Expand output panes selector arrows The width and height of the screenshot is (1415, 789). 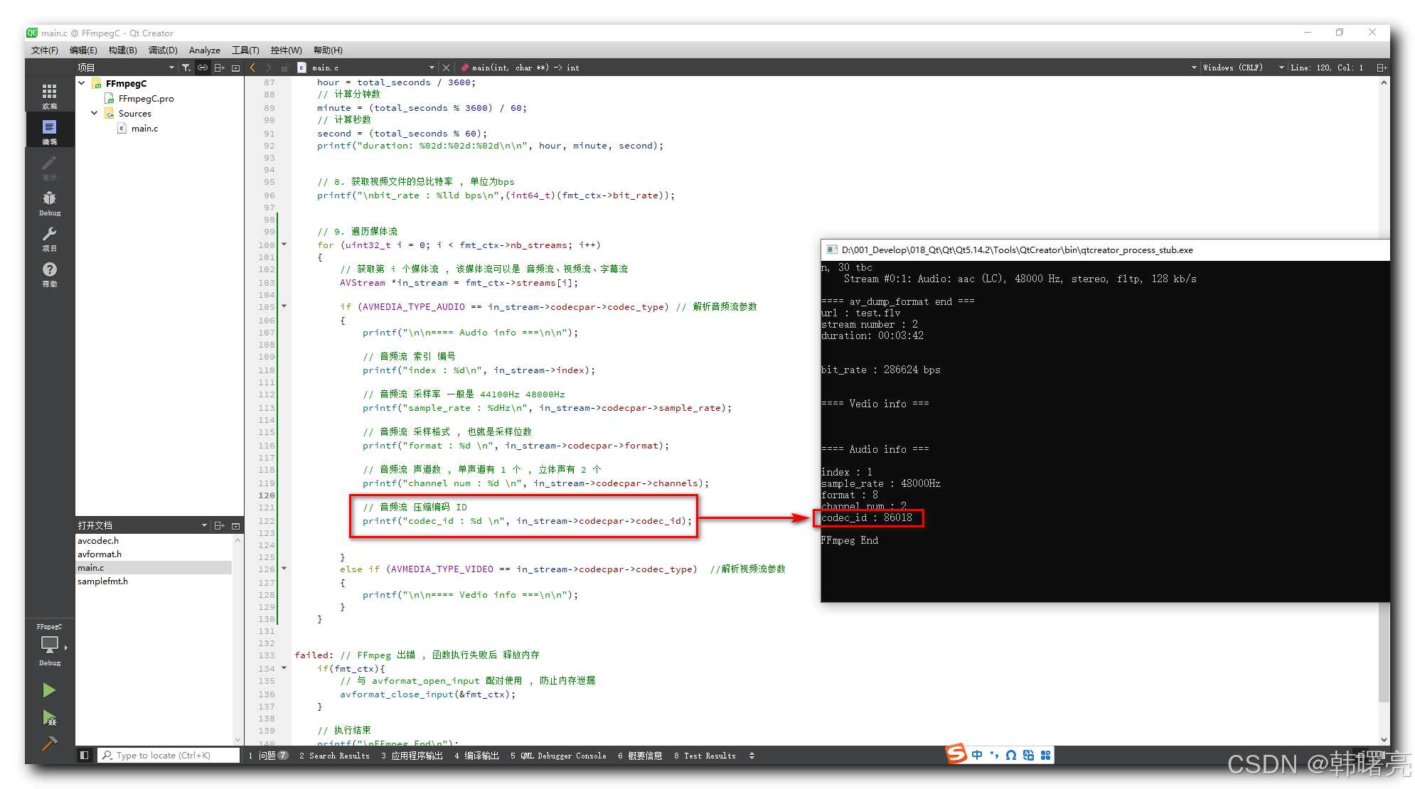pos(752,756)
